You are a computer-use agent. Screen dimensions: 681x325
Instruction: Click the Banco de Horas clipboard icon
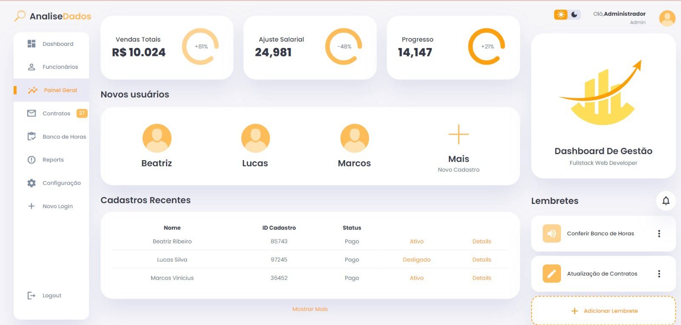pyautogui.click(x=31, y=136)
